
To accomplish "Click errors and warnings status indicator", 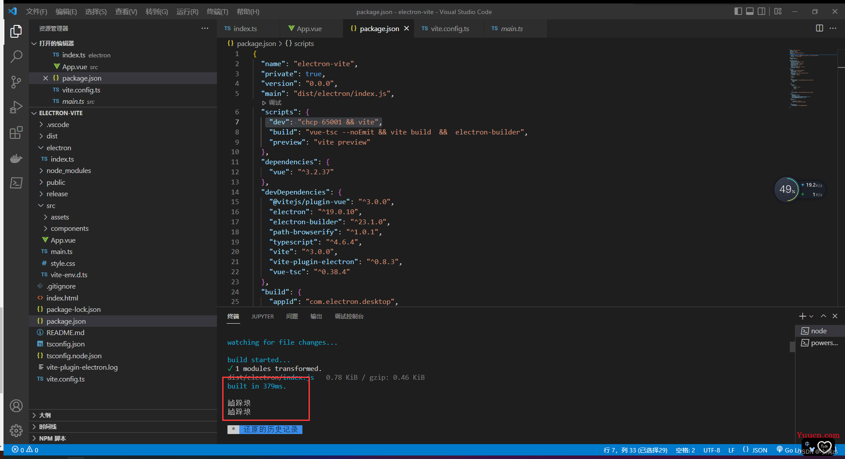I will (25, 450).
